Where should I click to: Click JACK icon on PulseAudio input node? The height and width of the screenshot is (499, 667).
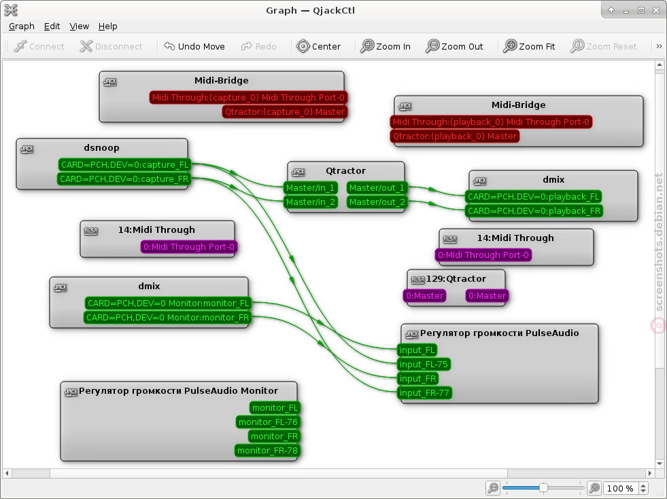412,334
